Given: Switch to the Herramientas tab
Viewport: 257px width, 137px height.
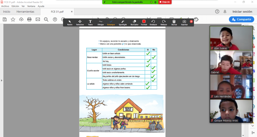Looking at the screenshot, I should point(25,12).
